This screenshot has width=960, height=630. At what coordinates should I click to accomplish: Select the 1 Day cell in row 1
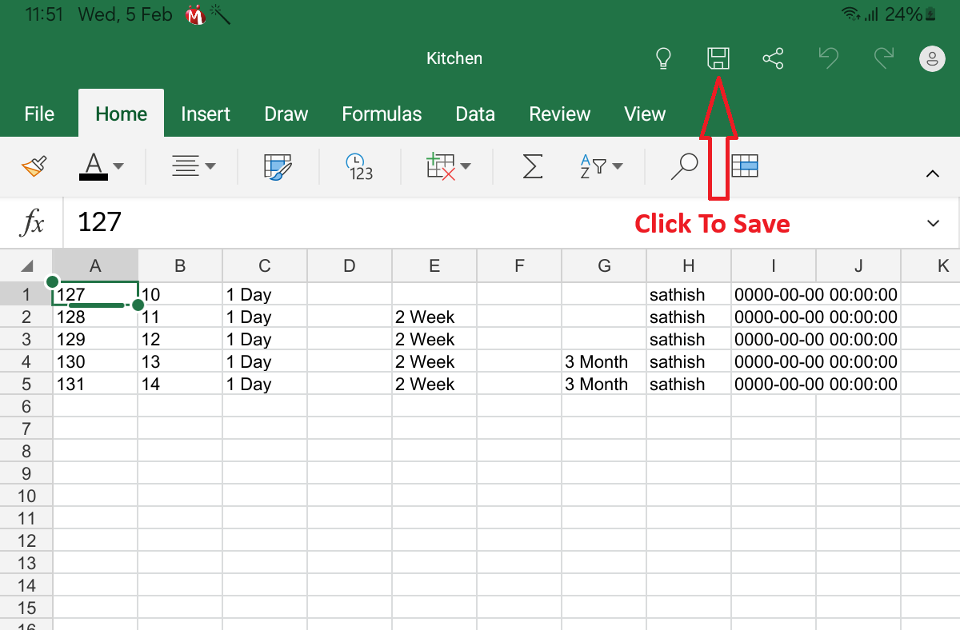(265, 294)
